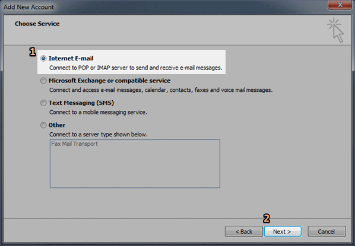Select the Other service radio button
355x246 pixels.
click(43, 125)
